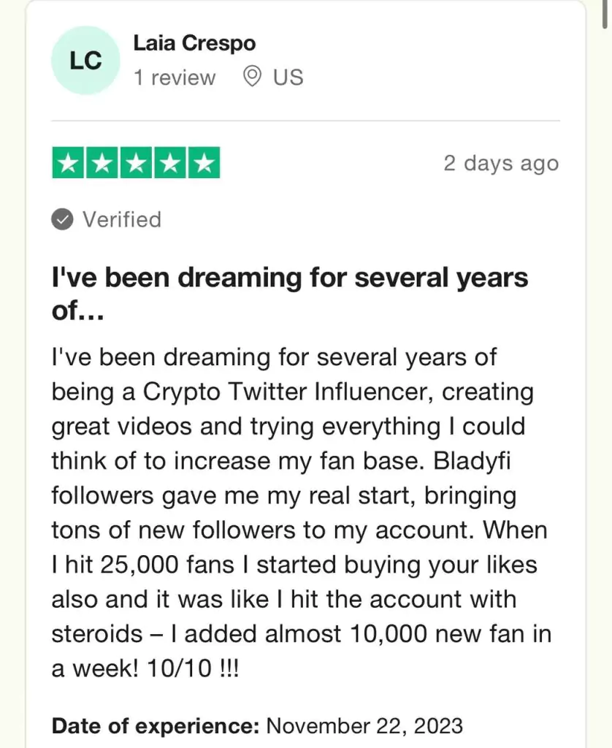The height and width of the screenshot is (748, 612).
Task: Click the location pin icon
Action: click(252, 77)
